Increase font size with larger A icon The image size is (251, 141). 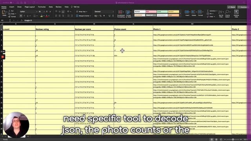(x=47, y=12)
